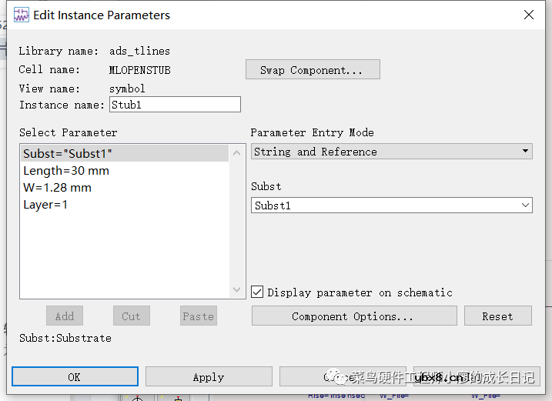
Task: Click the Reset button
Action: (x=497, y=316)
